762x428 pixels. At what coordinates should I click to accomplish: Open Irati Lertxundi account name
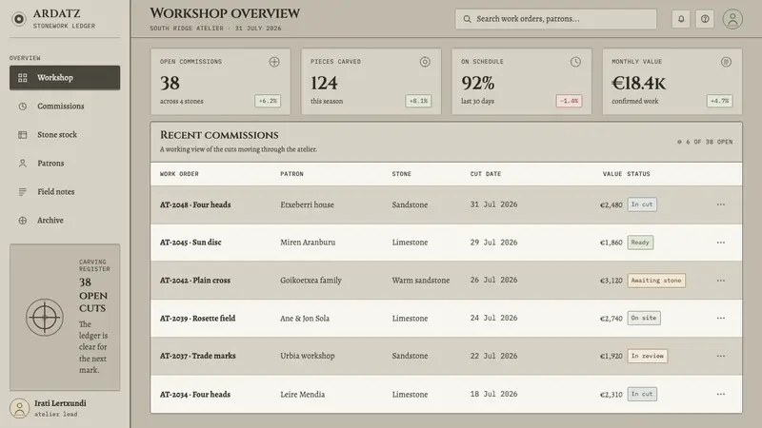coord(60,403)
